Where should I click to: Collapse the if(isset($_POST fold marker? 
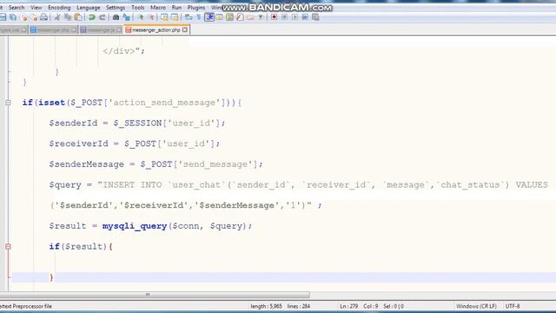[8, 103]
